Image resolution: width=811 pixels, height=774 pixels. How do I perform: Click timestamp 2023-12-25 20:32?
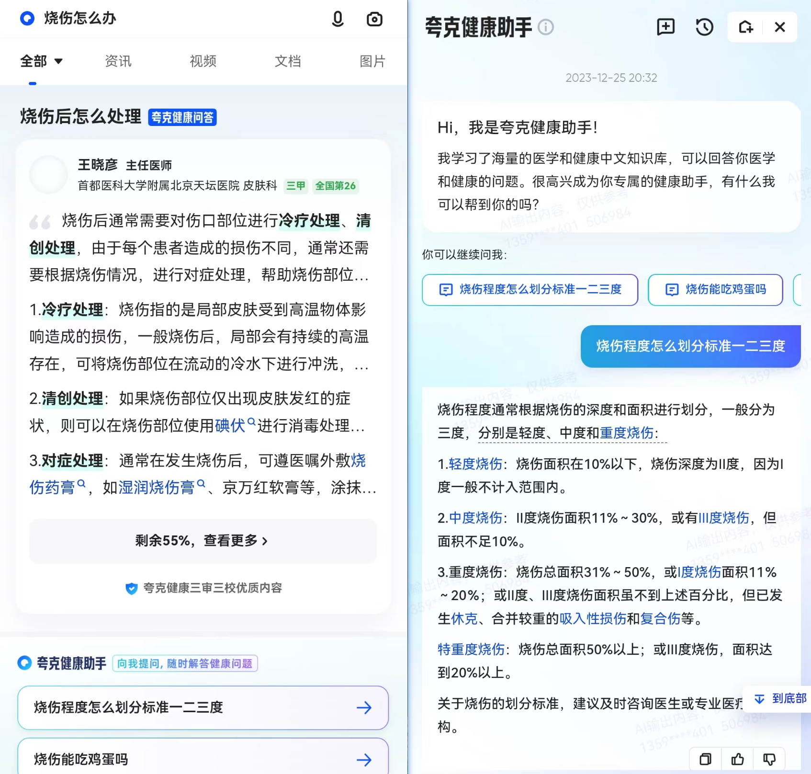(611, 78)
